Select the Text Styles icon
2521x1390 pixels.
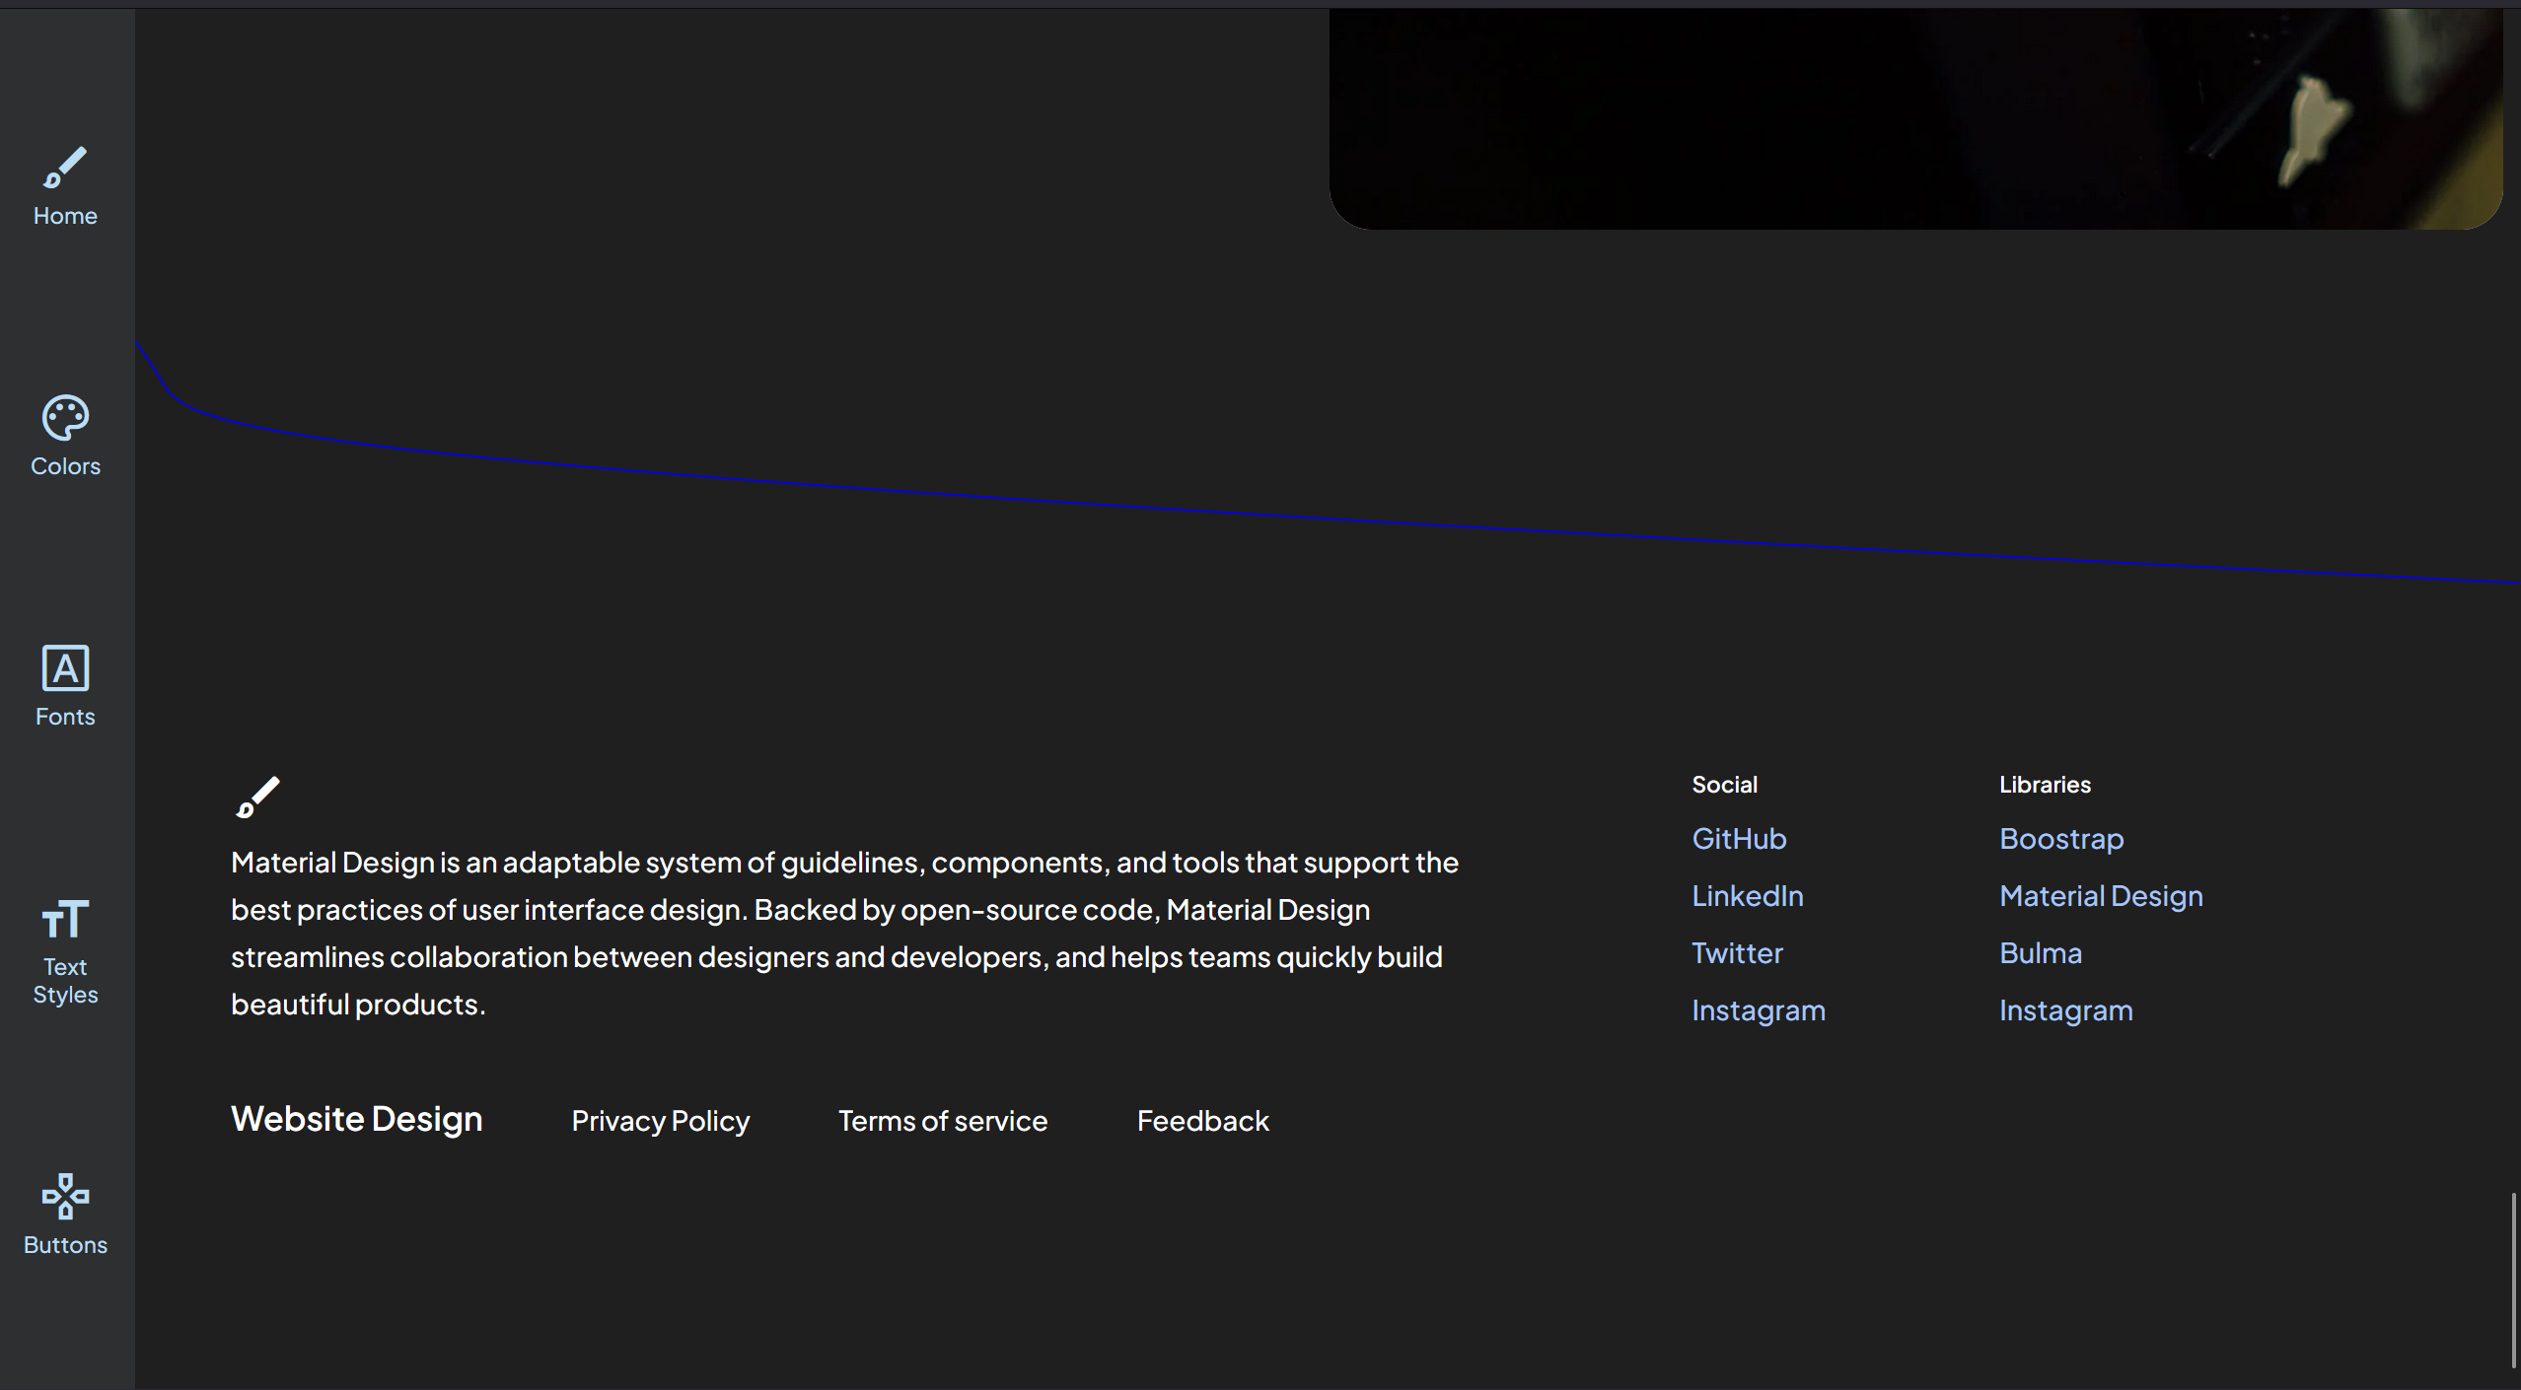tap(65, 919)
